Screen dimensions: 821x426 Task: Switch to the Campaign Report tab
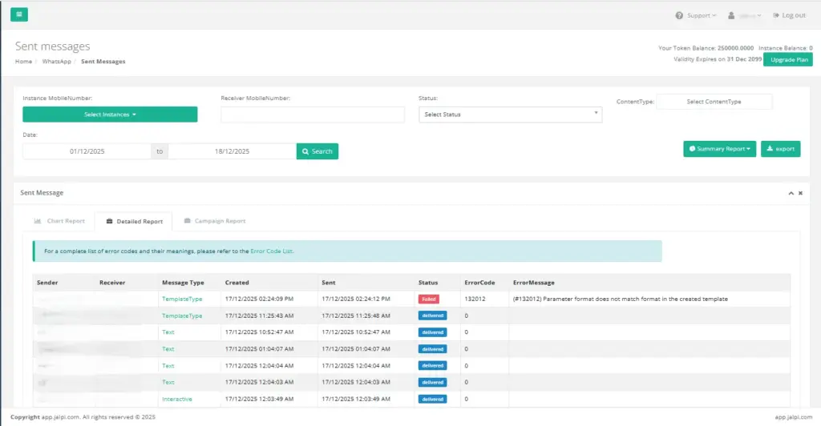coord(214,221)
